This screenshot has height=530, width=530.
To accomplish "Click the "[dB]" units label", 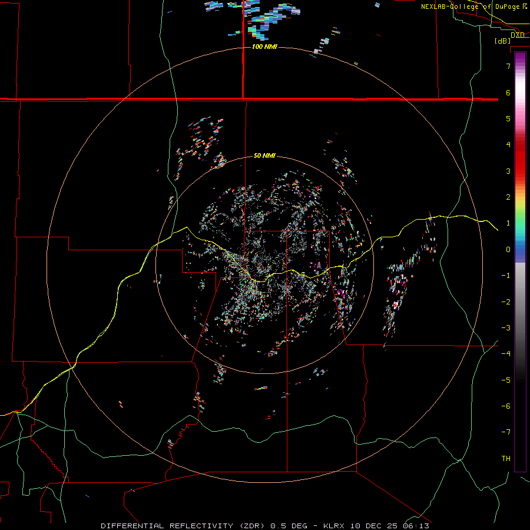I will coord(502,41).
